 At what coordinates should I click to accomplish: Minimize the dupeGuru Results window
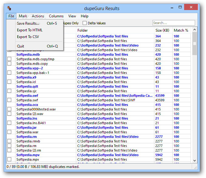(x=172, y=8)
